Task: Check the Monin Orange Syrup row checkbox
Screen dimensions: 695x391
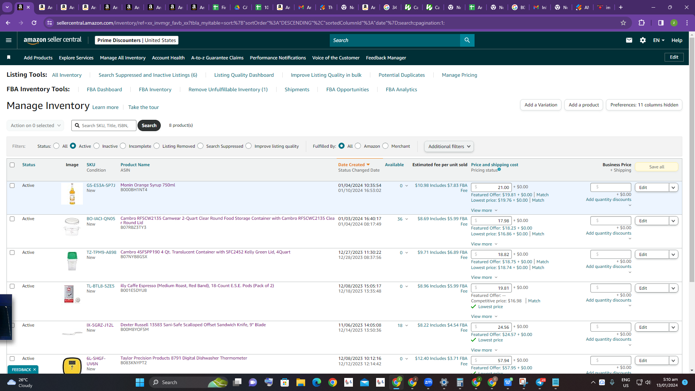Action: pyautogui.click(x=12, y=186)
